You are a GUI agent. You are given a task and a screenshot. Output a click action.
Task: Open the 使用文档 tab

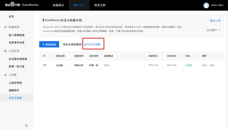pyautogui.click(x=100, y=5)
